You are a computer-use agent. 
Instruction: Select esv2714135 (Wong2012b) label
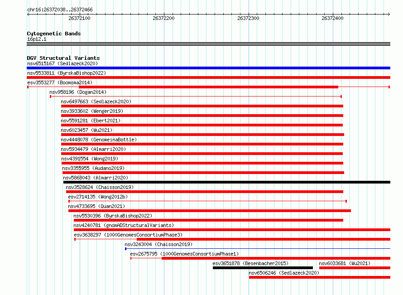click(98, 197)
